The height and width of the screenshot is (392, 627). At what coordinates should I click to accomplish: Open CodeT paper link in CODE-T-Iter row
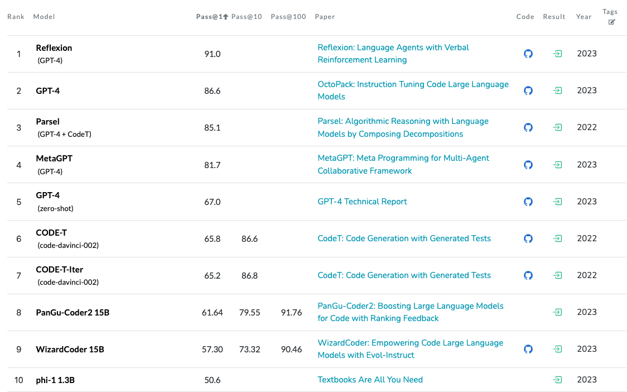point(404,275)
